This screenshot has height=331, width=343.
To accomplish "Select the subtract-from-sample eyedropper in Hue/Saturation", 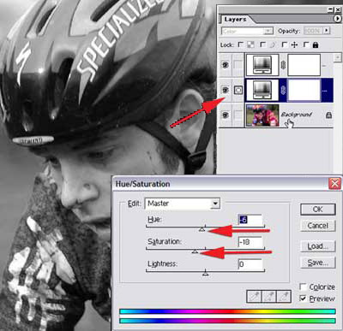I will pos(284,297).
